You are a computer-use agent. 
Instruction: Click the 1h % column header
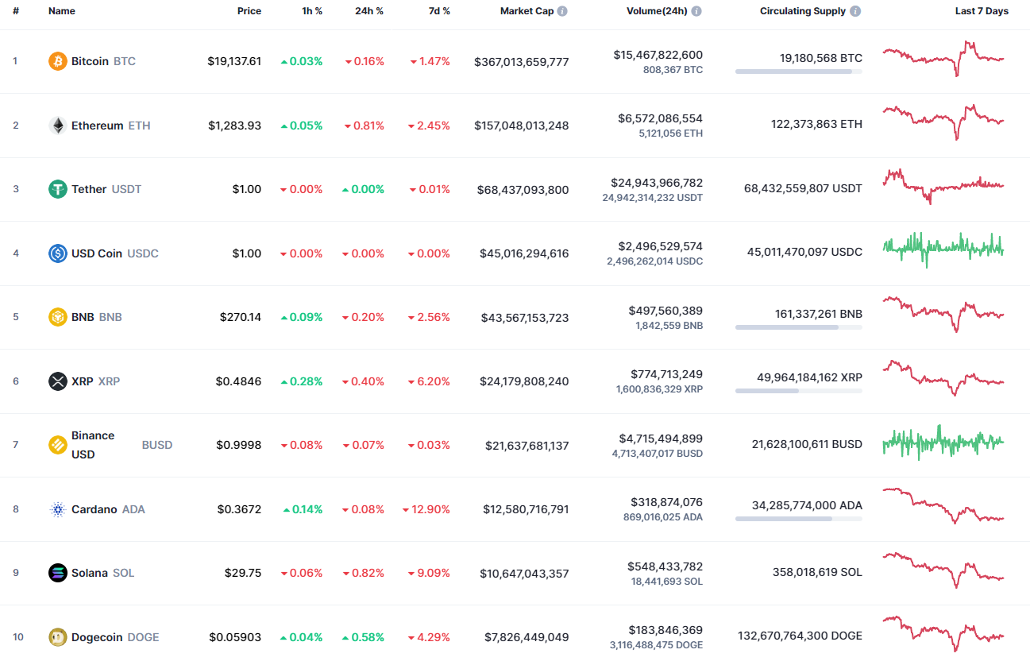313,11
